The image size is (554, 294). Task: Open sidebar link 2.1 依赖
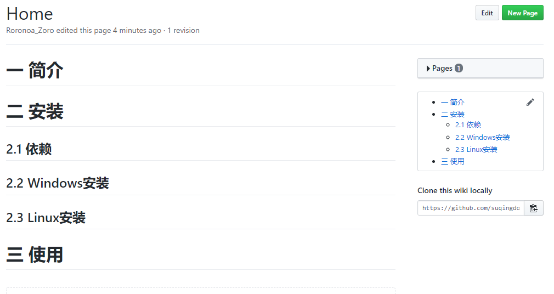click(468, 125)
